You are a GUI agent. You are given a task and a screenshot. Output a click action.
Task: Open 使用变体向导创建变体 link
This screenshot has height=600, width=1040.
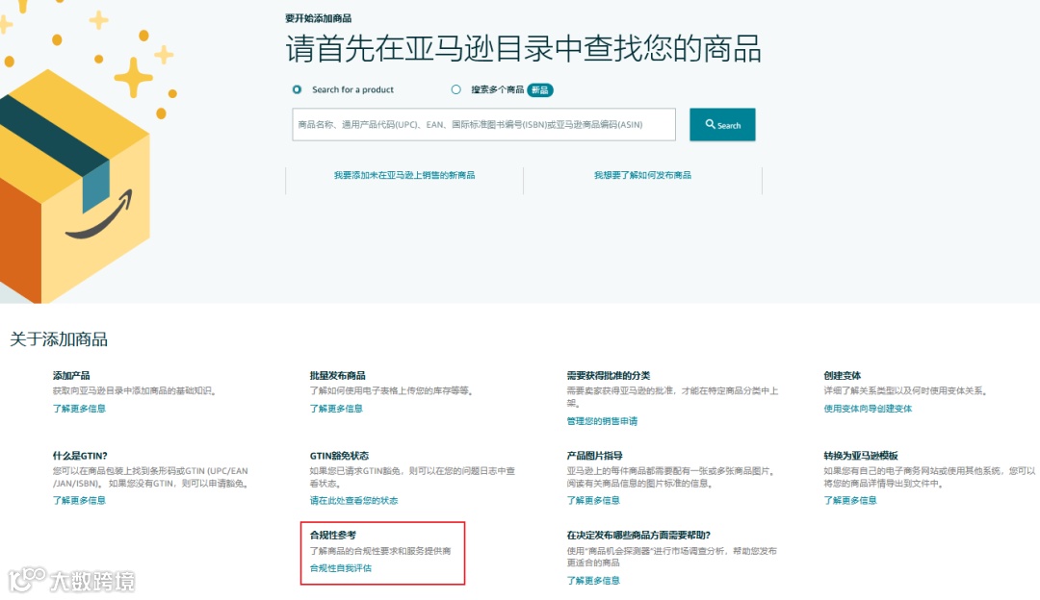(868, 409)
